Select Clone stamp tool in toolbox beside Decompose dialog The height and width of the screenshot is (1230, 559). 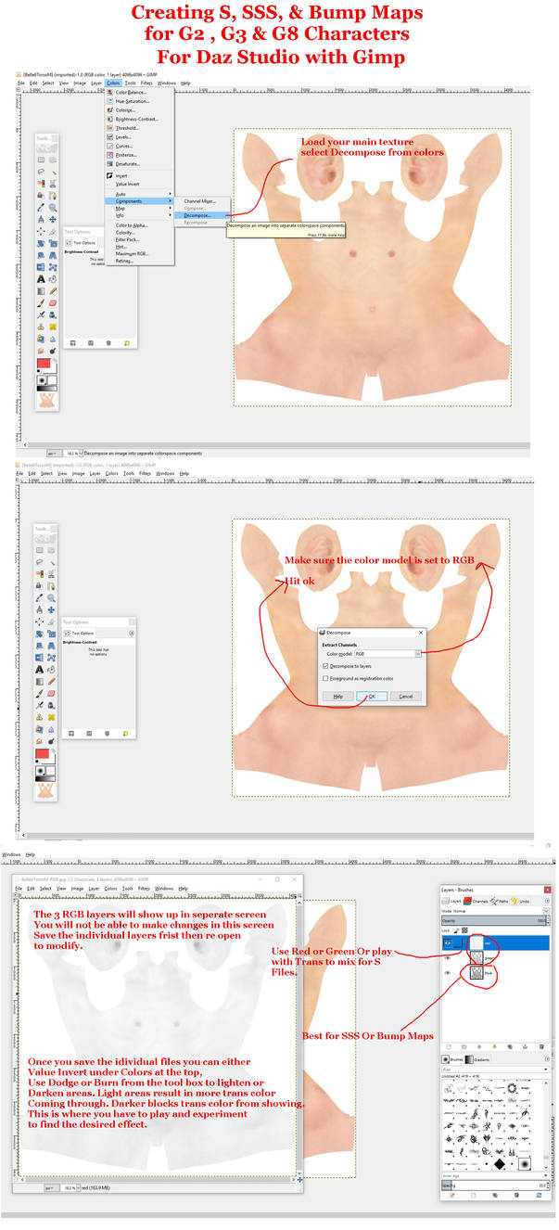(40, 717)
